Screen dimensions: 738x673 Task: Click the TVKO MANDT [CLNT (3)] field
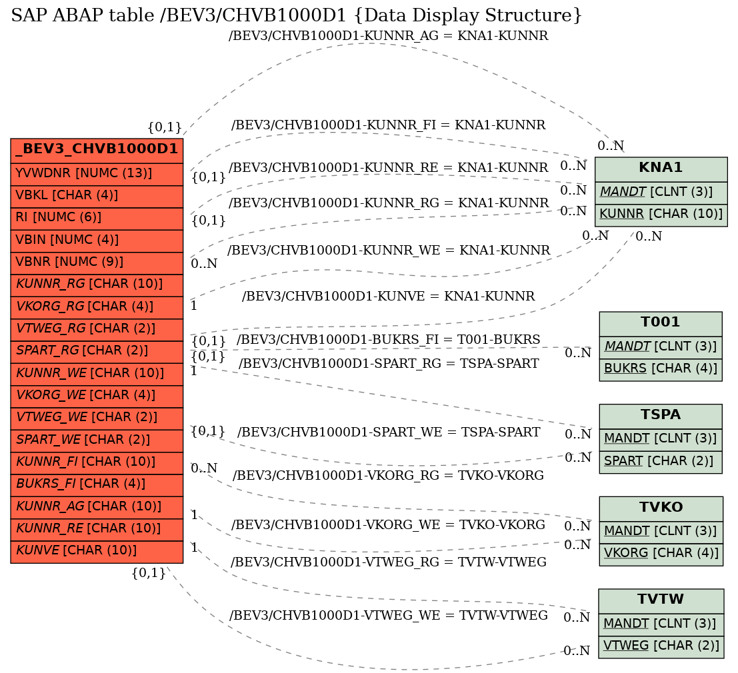point(661,532)
